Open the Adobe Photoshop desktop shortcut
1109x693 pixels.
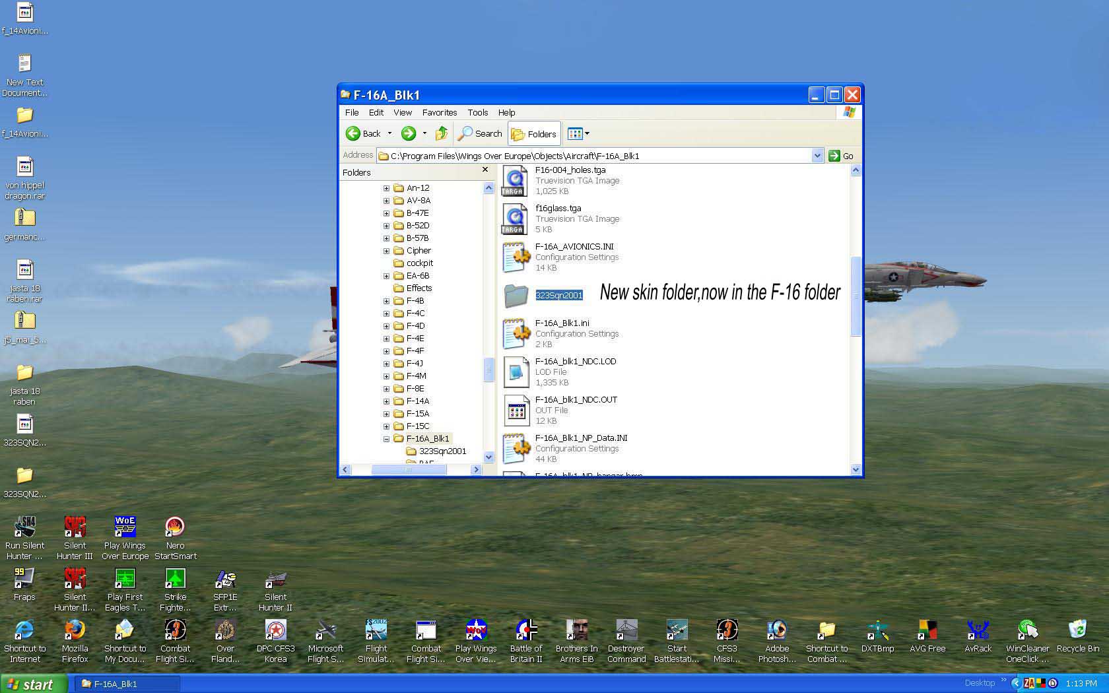click(777, 641)
